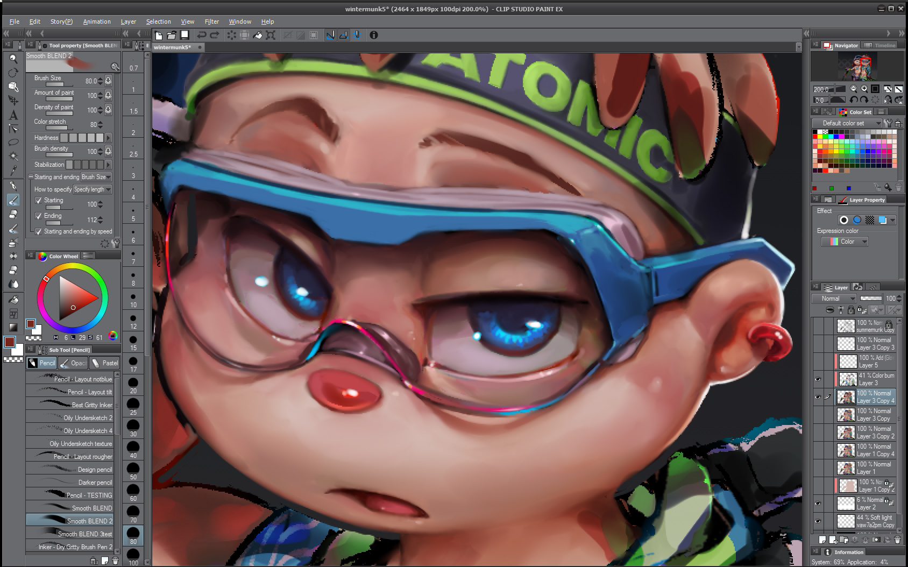Switch to RGB color wheel icon

(x=113, y=336)
